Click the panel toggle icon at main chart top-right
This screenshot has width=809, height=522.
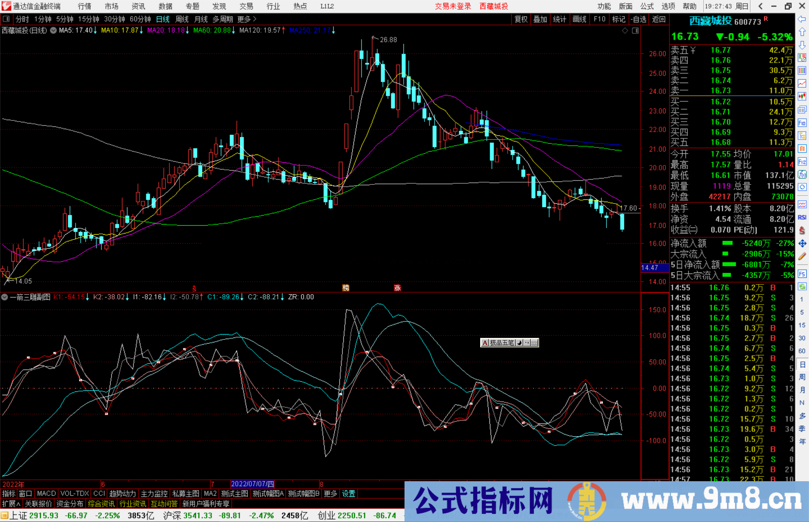click(635, 31)
